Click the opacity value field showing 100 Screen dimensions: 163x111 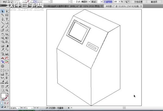point(116,2)
